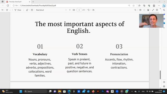Screen dimensions: 167x94
Task: Start Read aloud
Action: [40, 10]
